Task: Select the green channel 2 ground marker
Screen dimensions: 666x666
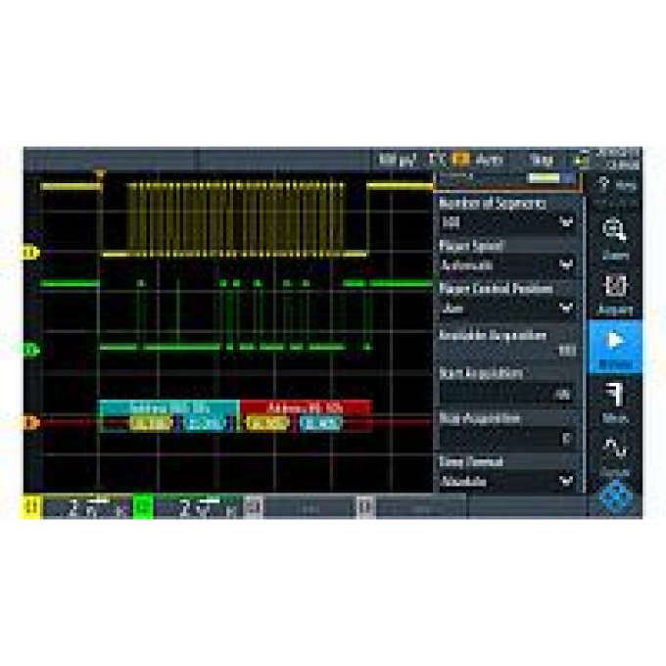Action: pos(30,350)
